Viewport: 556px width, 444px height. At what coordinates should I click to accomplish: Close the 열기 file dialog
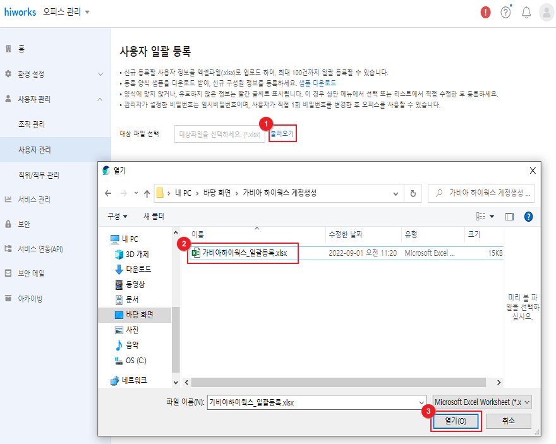(533, 171)
